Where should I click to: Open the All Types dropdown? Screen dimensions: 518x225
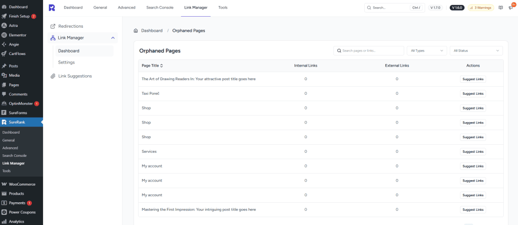tap(427, 51)
